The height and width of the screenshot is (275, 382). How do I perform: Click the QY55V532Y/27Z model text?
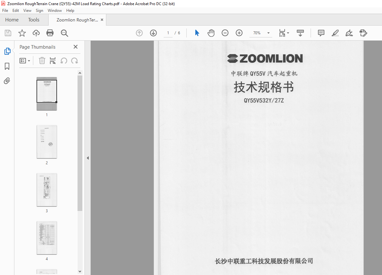(x=264, y=101)
